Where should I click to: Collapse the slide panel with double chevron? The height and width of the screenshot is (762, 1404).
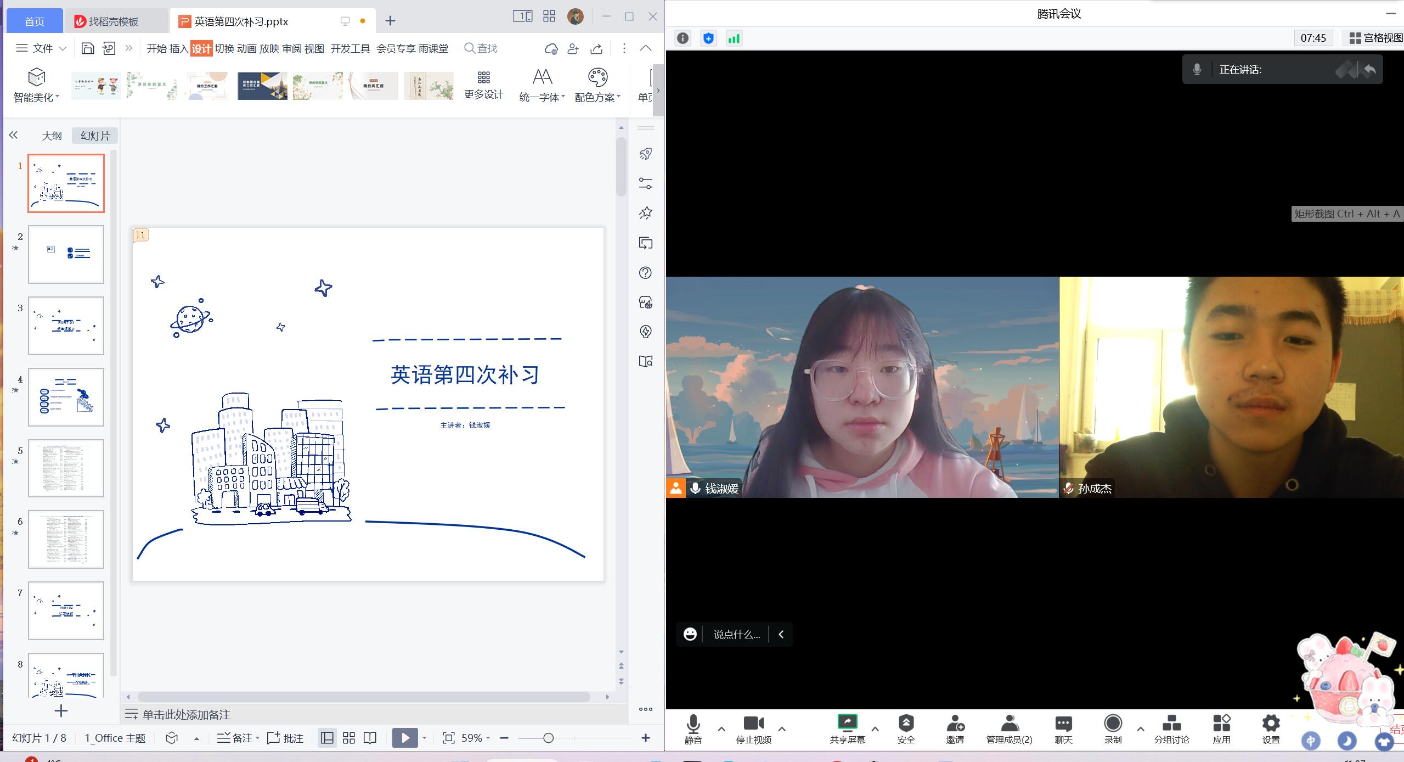tap(14, 135)
